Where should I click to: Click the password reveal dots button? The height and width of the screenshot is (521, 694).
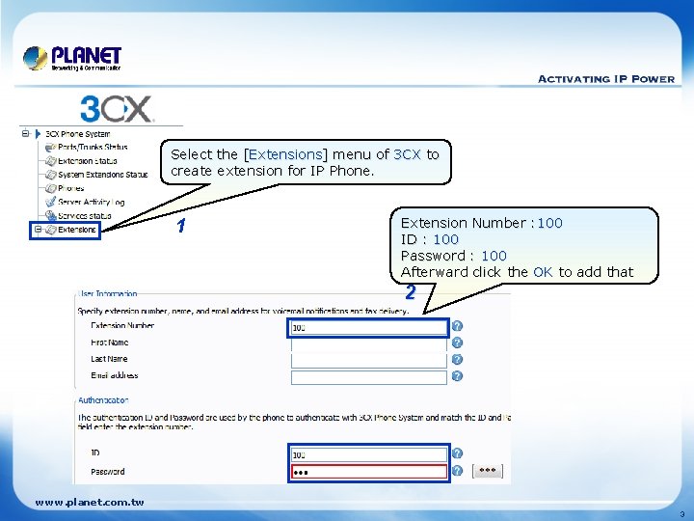[x=488, y=471]
